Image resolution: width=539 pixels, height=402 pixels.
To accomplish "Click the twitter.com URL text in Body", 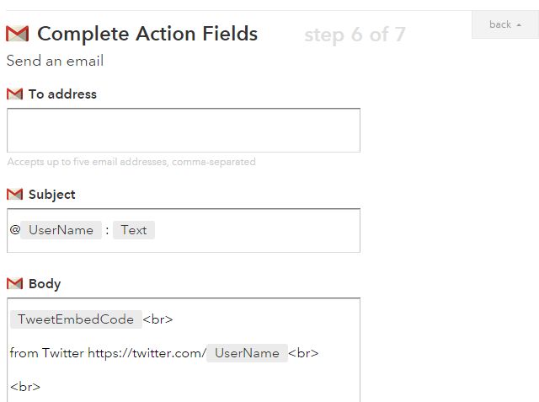I will click(x=147, y=353).
